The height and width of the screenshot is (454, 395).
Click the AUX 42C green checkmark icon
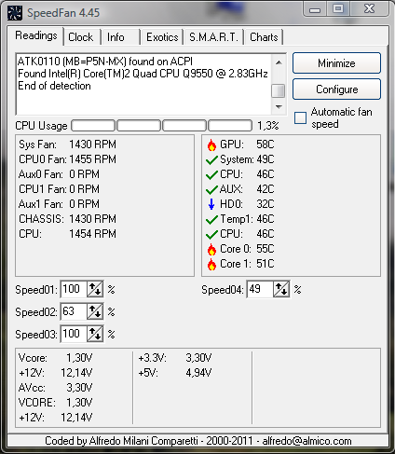[x=211, y=189]
